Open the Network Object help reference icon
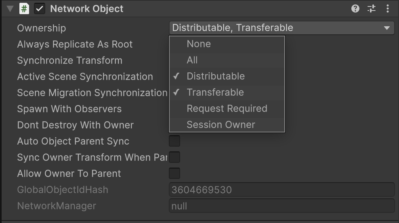The width and height of the screenshot is (399, 223). click(x=355, y=8)
